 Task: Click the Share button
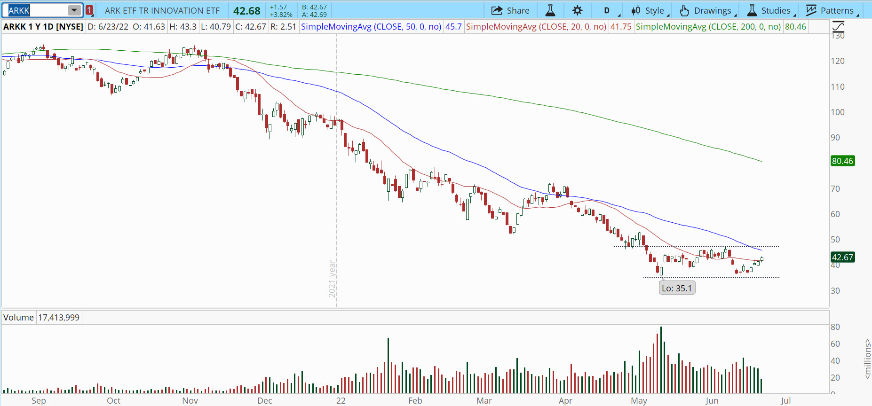(x=510, y=10)
